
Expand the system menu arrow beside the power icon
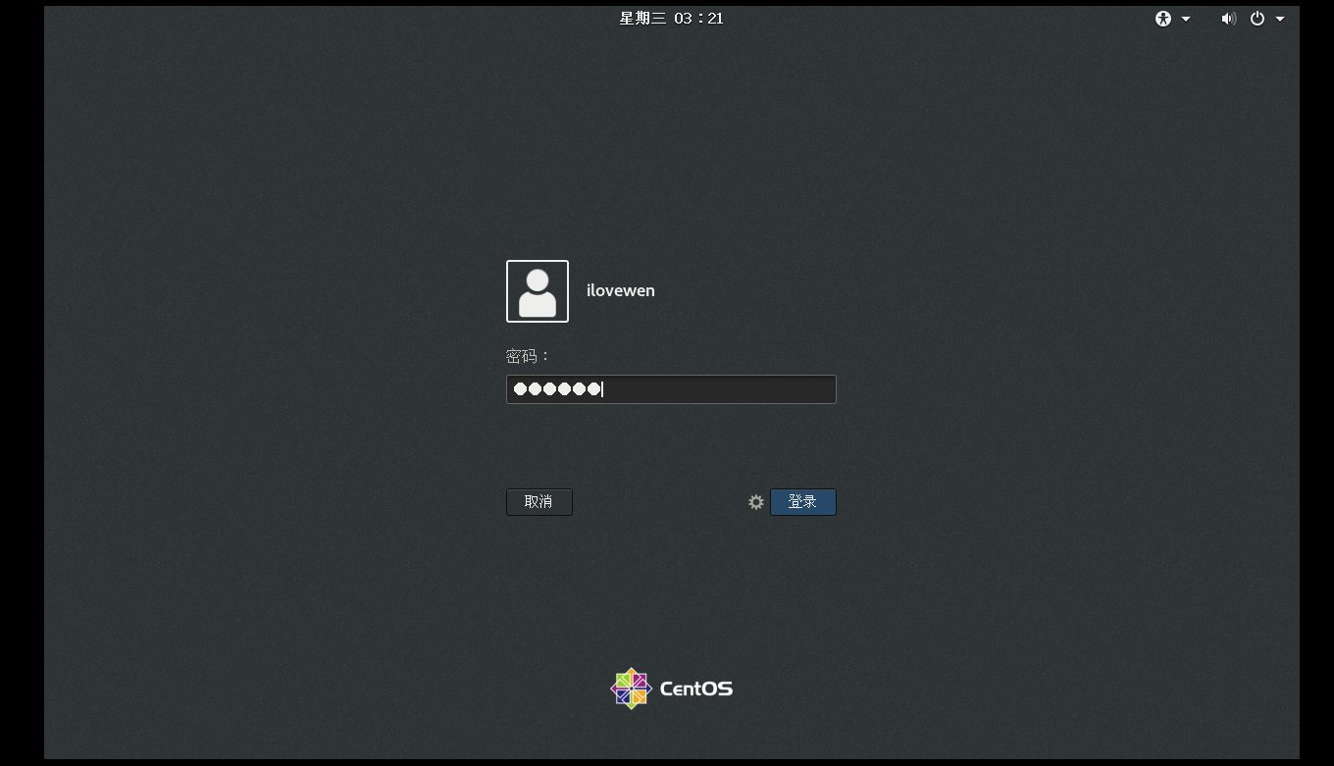[x=1280, y=19]
